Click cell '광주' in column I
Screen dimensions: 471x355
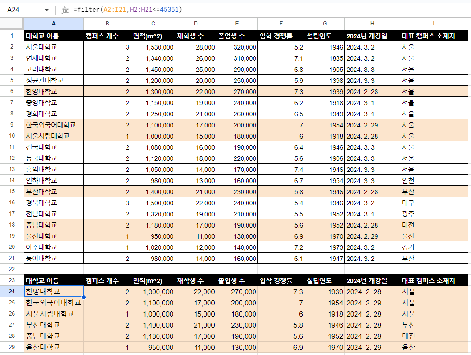(x=434, y=214)
